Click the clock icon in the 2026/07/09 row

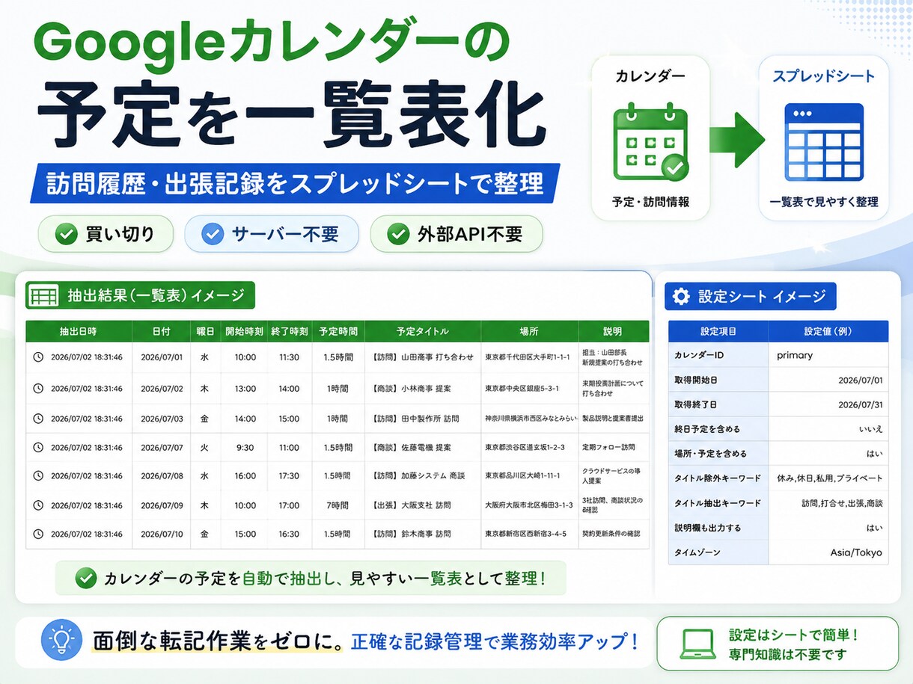pos(38,505)
